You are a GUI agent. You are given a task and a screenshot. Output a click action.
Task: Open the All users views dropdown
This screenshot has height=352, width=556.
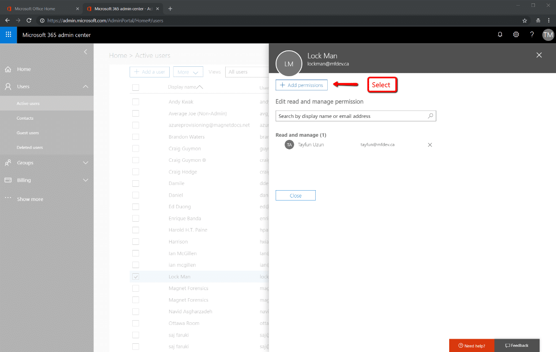click(x=247, y=72)
